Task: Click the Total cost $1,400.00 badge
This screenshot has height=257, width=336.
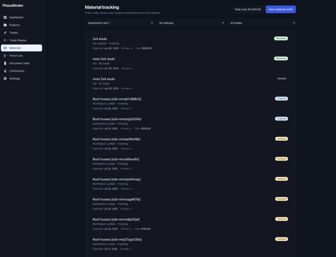Action: 248,9
